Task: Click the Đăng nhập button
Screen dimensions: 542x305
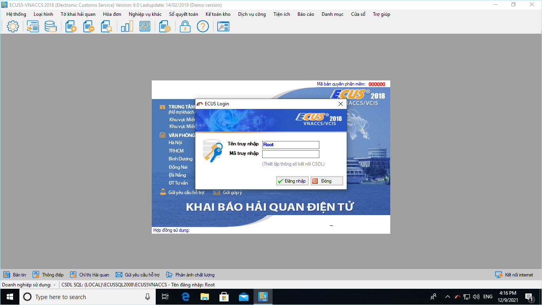Action: click(x=292, y=181)
